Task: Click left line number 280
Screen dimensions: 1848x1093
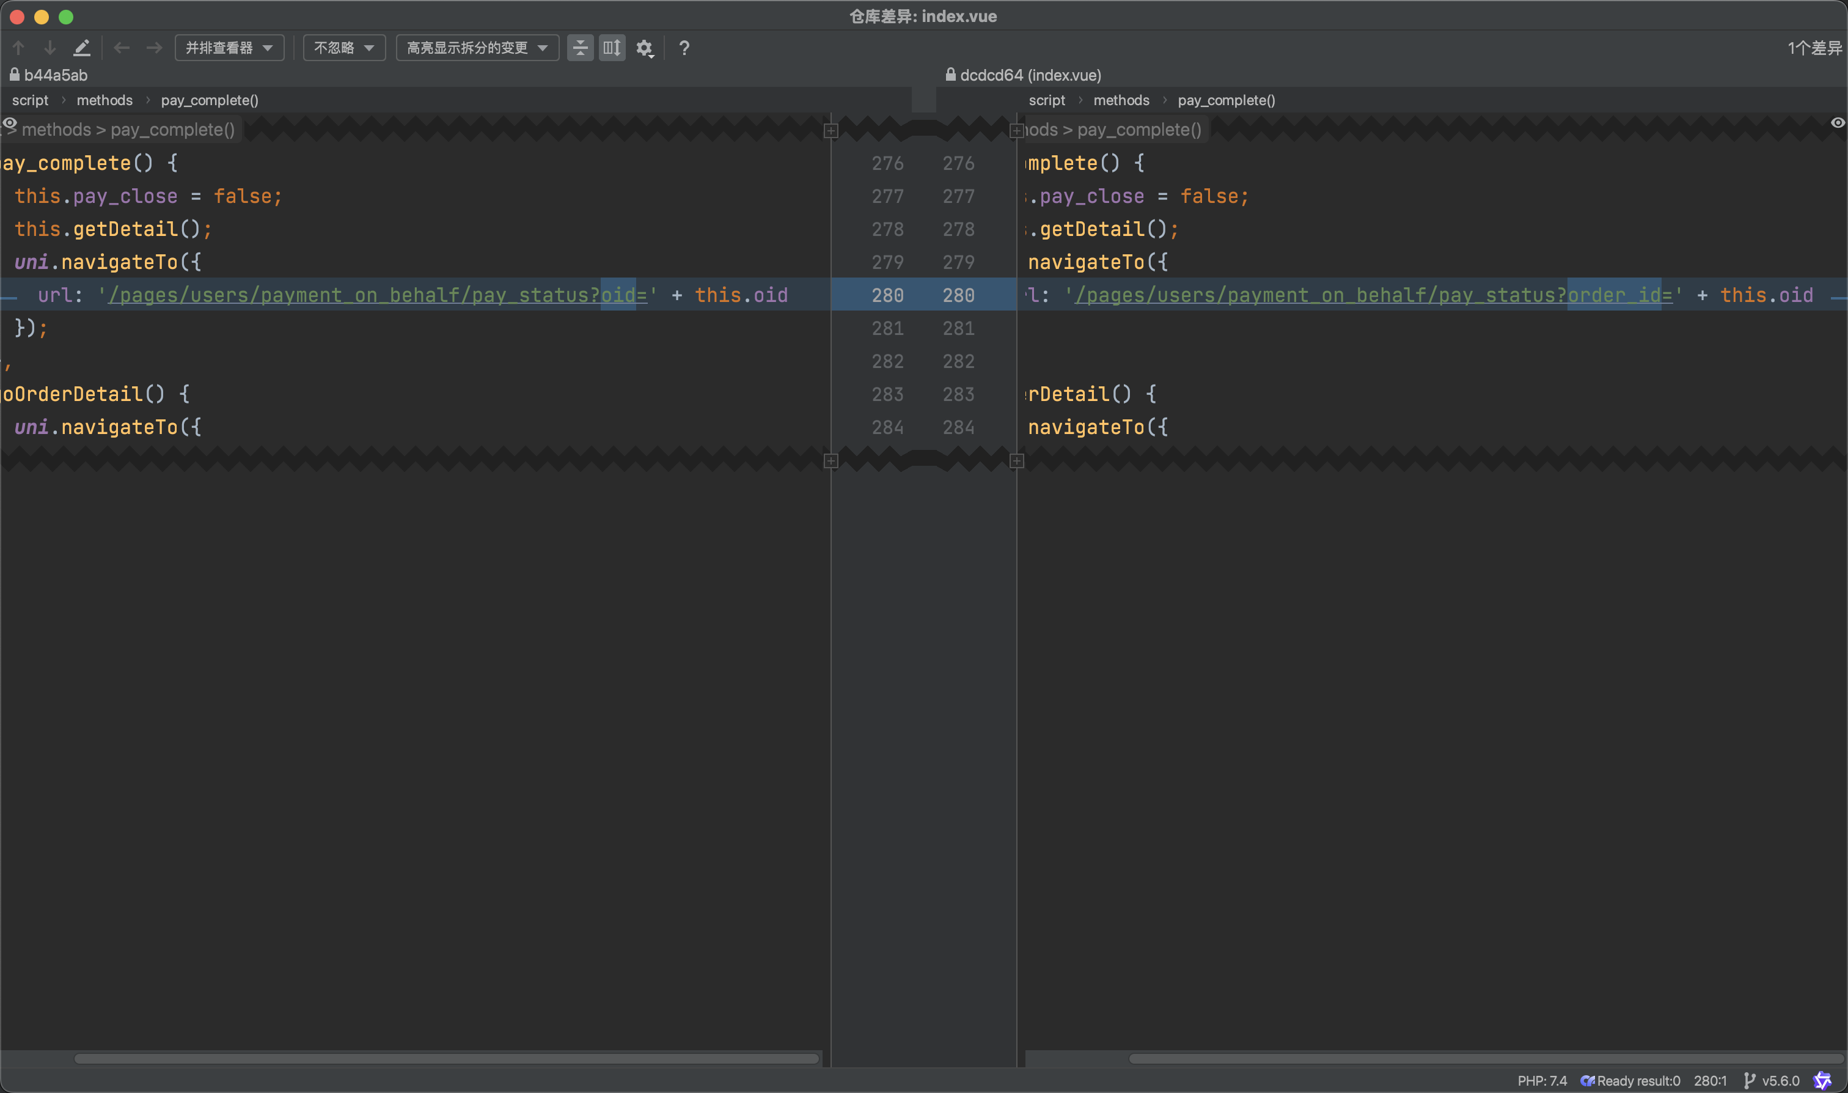Action: pos(887,295)
